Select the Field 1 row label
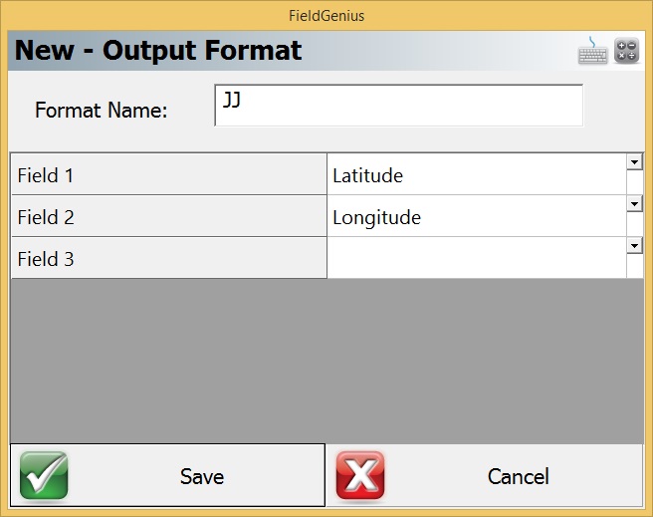This screenshot has height=517, width=653. (168, 176)
